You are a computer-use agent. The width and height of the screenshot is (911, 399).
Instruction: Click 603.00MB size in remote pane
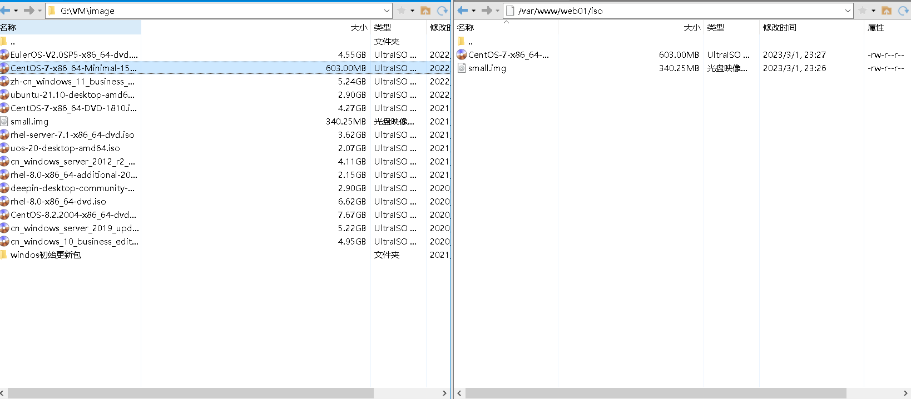click(x=679, y=54)
